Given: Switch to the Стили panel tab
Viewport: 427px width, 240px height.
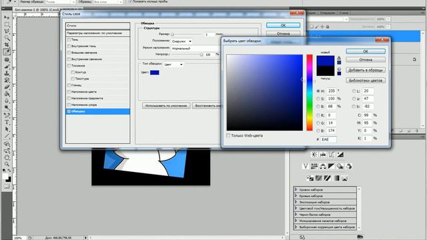Looking at the screenshot, I should [x=344, y=13].
